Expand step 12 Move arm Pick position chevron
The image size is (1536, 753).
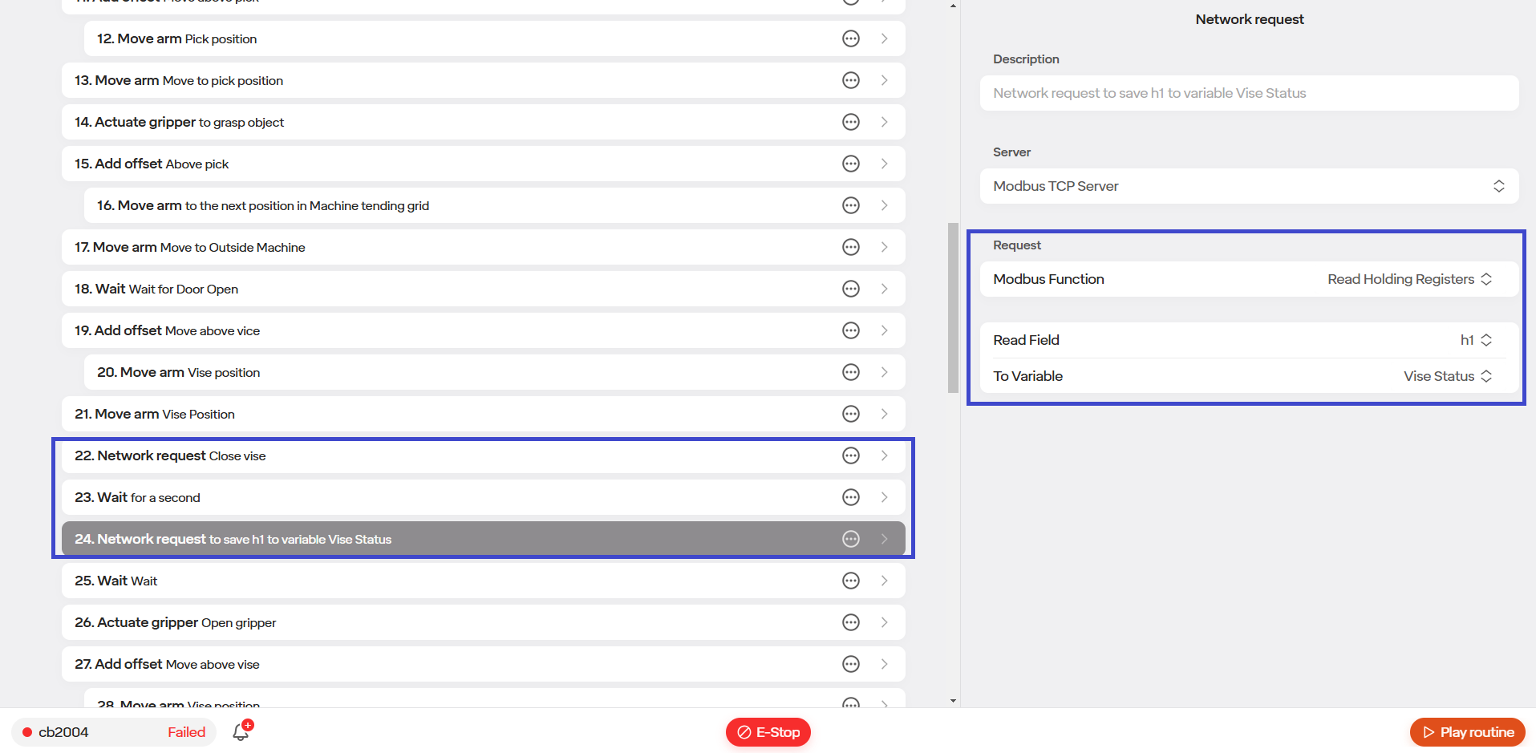tap(884, 38)
